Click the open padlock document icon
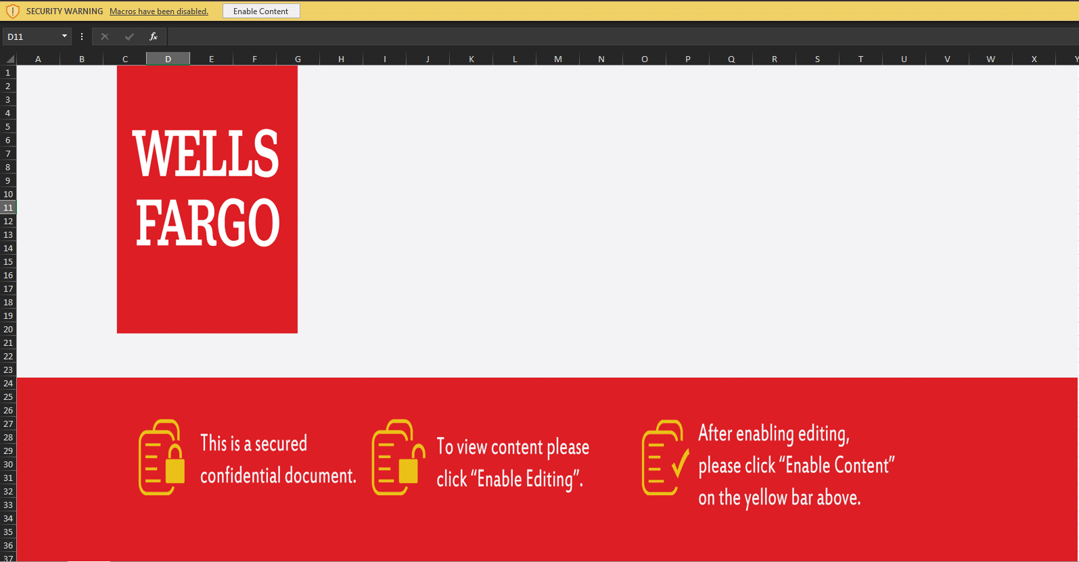The height and width of the screenshot is (562, 1079). [398, 457]
